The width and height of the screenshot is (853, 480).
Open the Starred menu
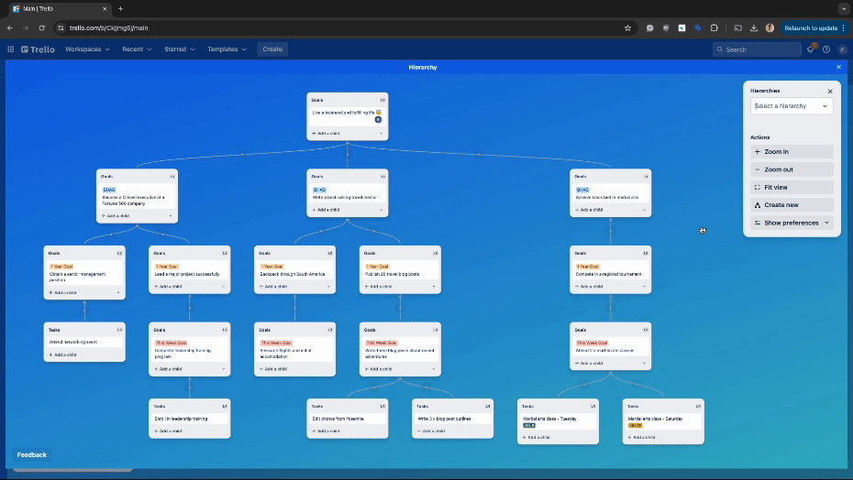click(180, 49)
